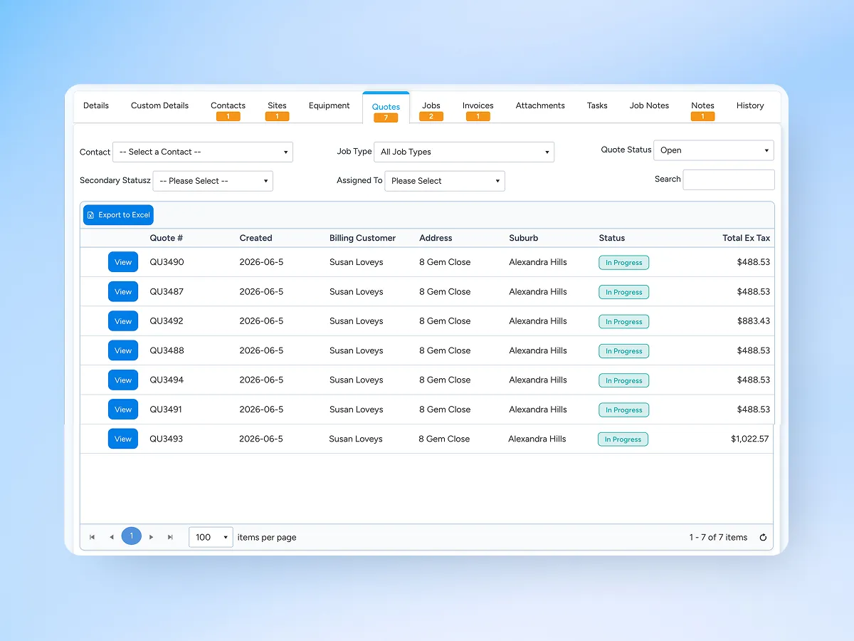View quote QU3491
Viewport: 854px width, 641px height.
click(x=123, y=410)
